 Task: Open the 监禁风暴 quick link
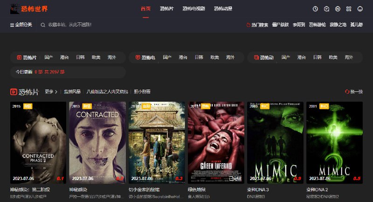pos(72,91)
